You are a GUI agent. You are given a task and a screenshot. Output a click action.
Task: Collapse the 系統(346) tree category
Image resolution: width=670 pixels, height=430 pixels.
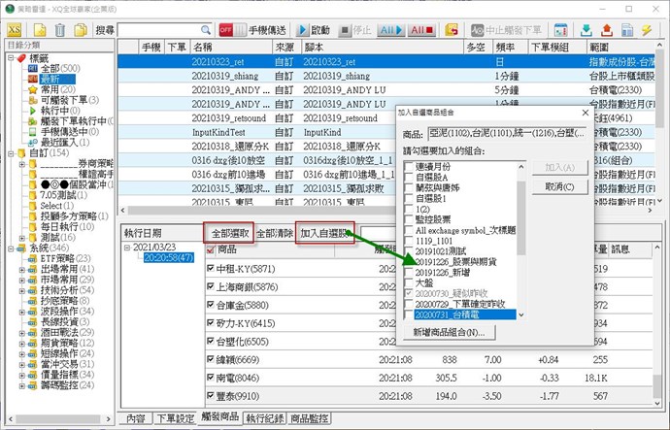(x=6, y=248)
